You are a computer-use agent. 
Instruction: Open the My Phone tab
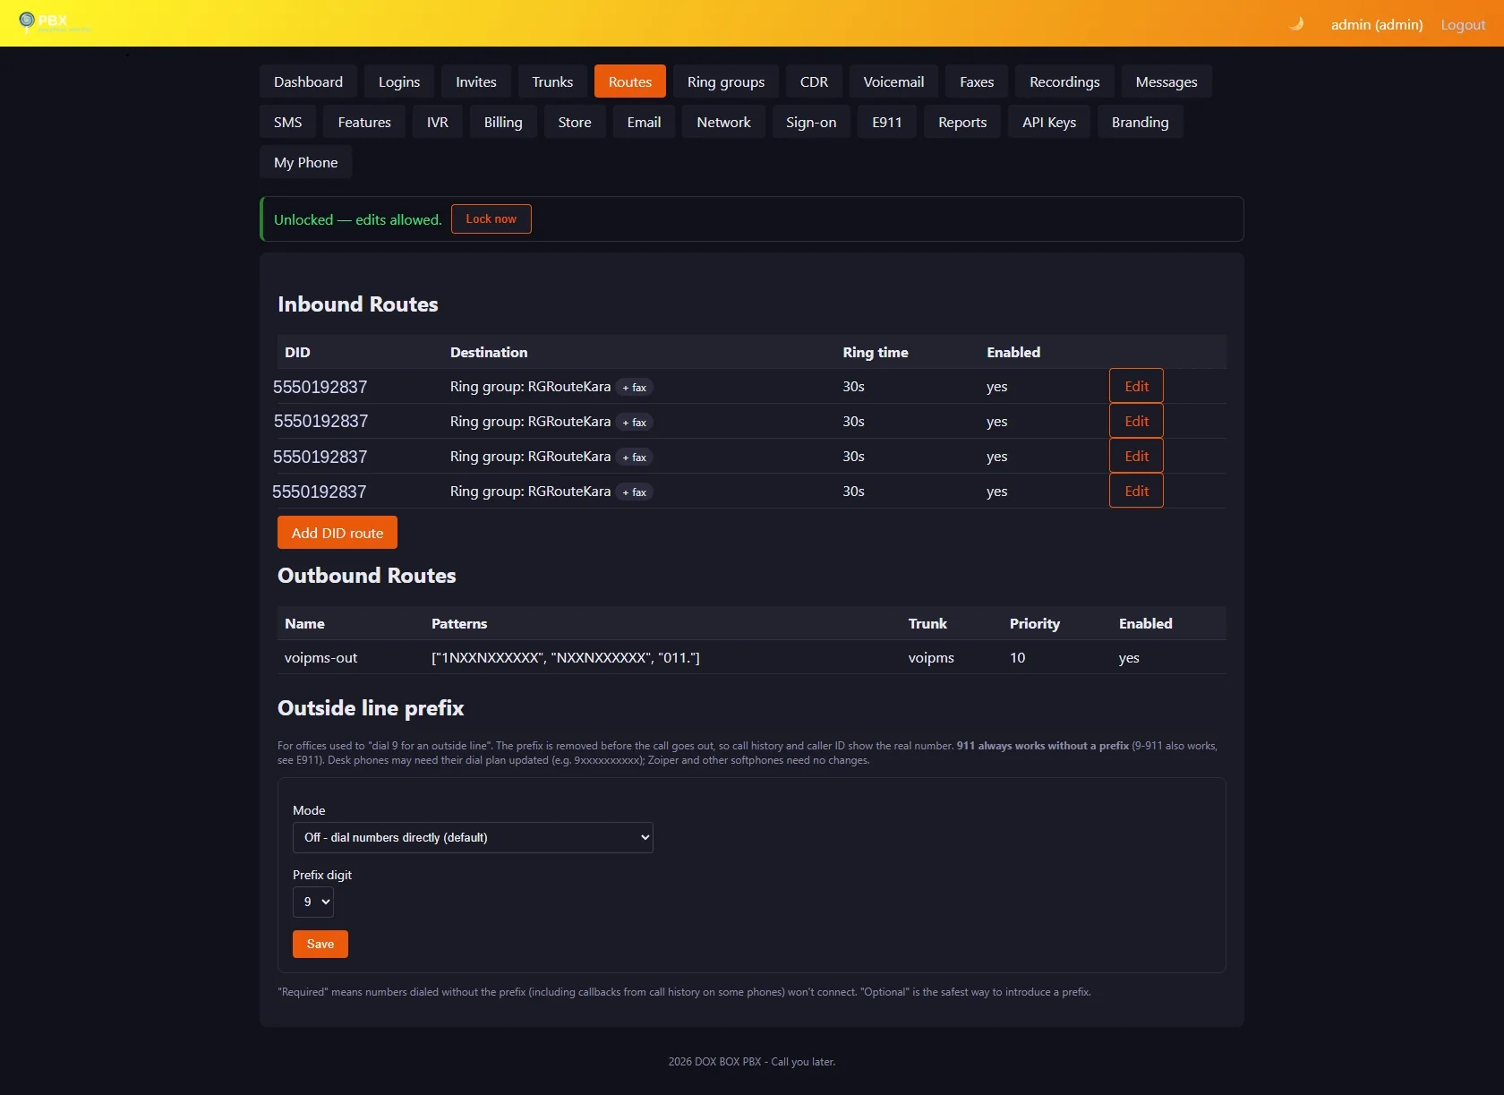click(x=306, y=162)
